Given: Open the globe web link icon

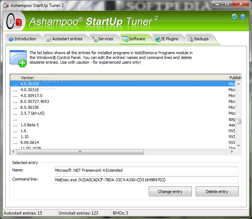Looking at the screenshot, I should [234, 16].
